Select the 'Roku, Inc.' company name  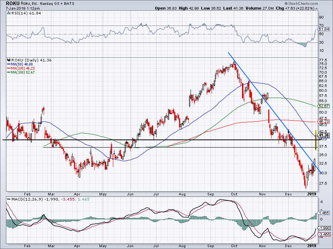click(x=30, y=4)
